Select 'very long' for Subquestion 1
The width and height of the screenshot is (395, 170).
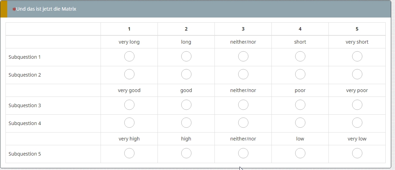tap(129, 57)
